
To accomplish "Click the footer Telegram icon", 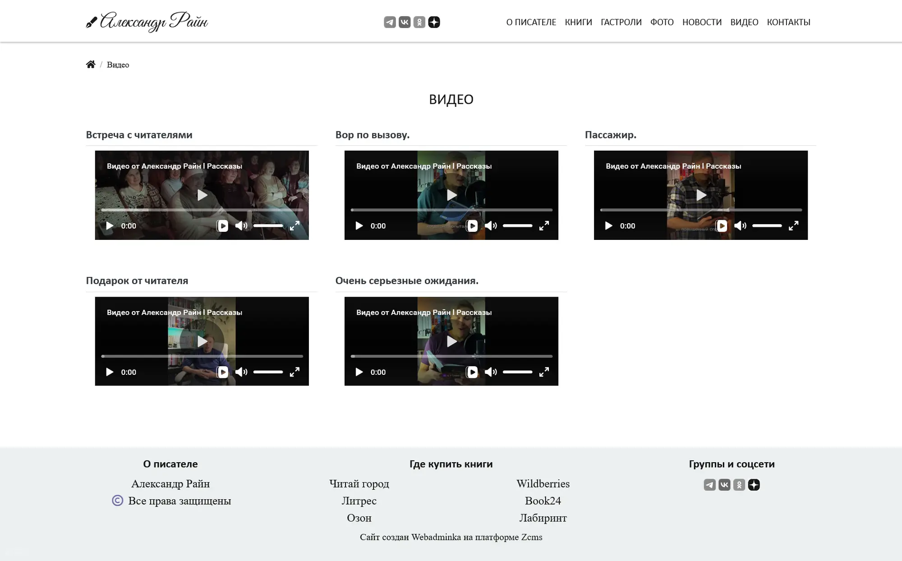I will (709, 485).
